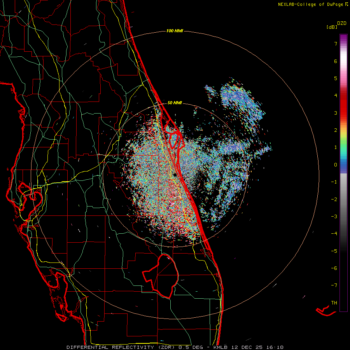
Task: Click the -3 value on color scale
Action: [334, 217]
